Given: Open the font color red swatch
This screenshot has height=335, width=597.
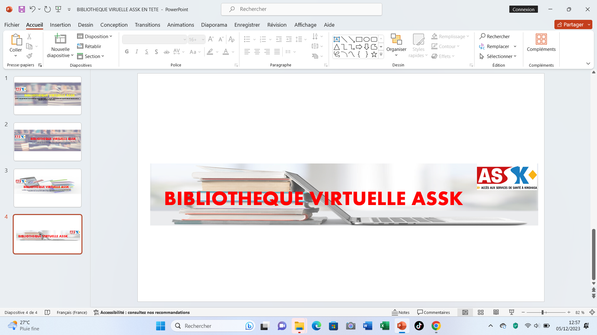Looking at the screenshot, I should pos(226,52).
